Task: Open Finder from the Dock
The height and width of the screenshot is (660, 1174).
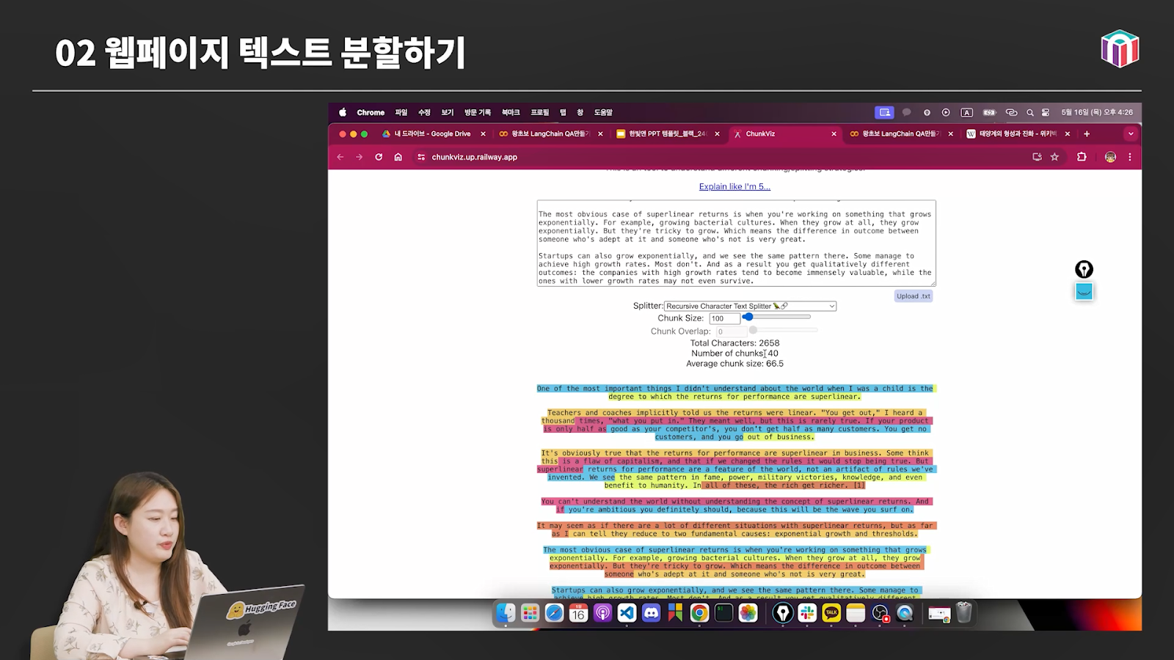Action: [506, 612]
